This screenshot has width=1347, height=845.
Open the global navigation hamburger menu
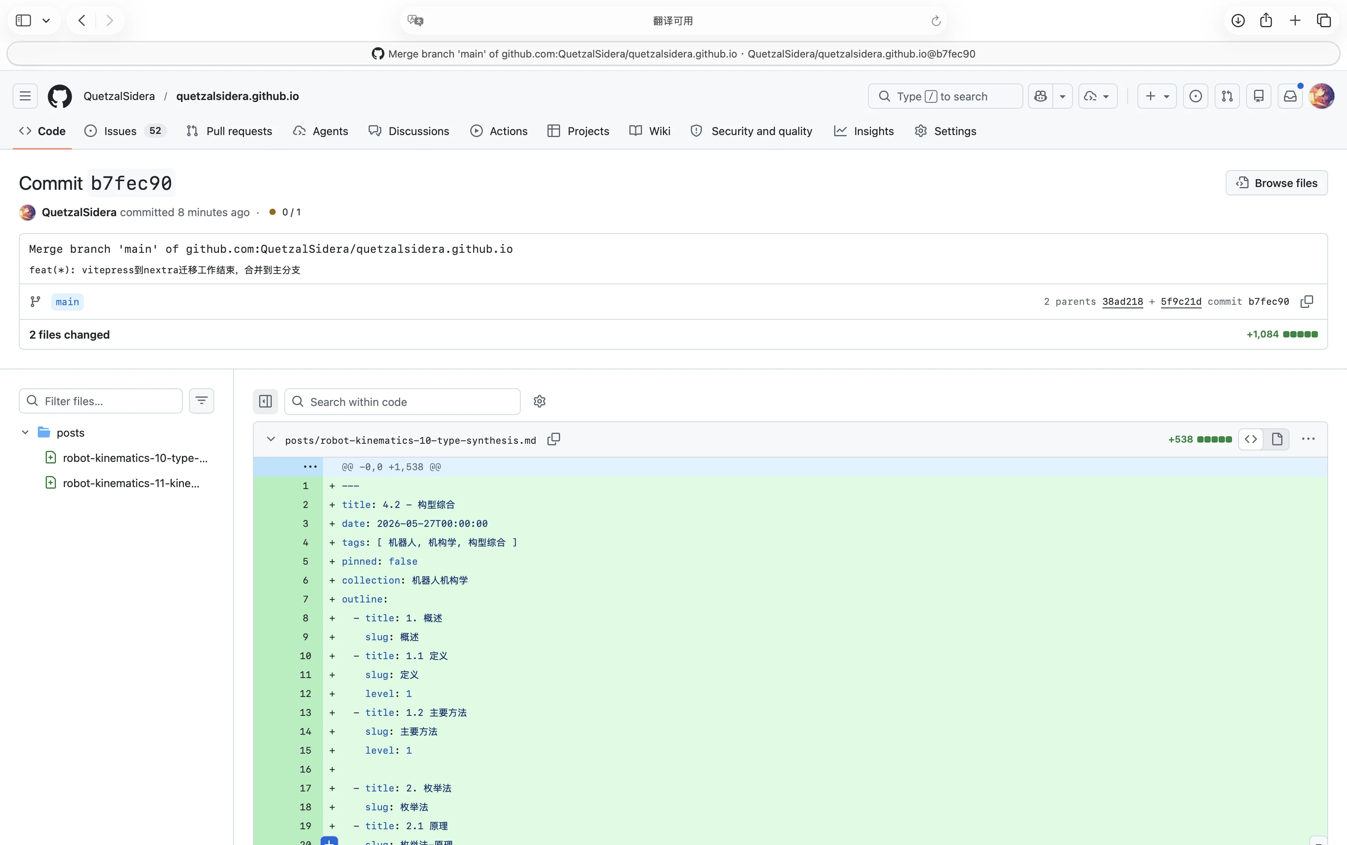pyautogui.click(x=25, y=96)
